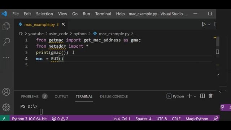
Task: Select the Python 3.10.0 64-bit interpreter
Action: 29,119
